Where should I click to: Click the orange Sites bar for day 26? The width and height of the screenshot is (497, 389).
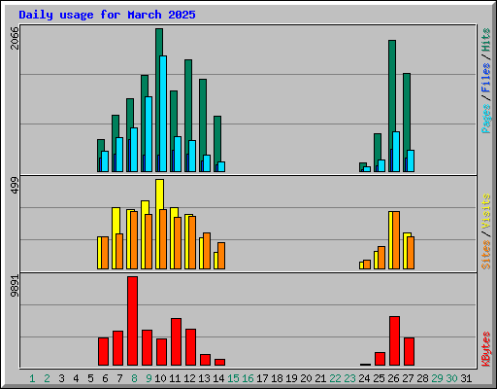[396, 240]
